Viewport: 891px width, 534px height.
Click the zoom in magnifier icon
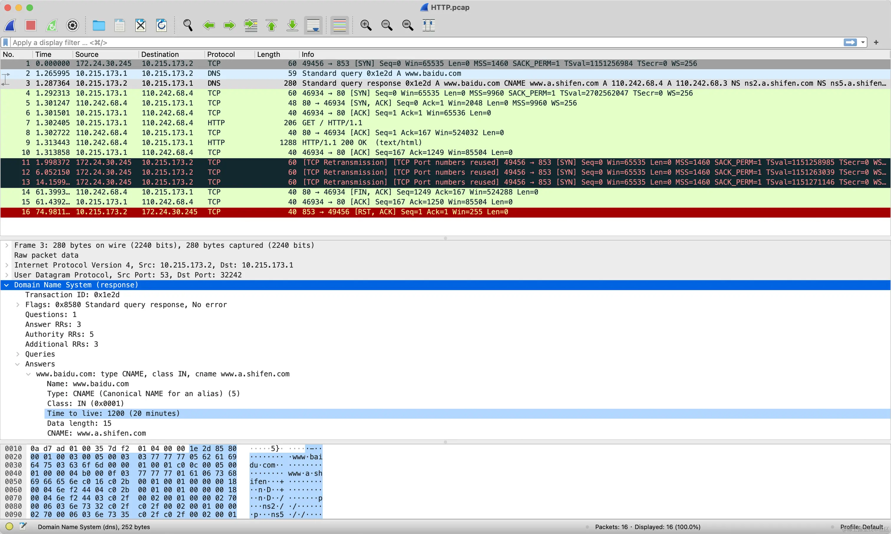tap(366, 25)
